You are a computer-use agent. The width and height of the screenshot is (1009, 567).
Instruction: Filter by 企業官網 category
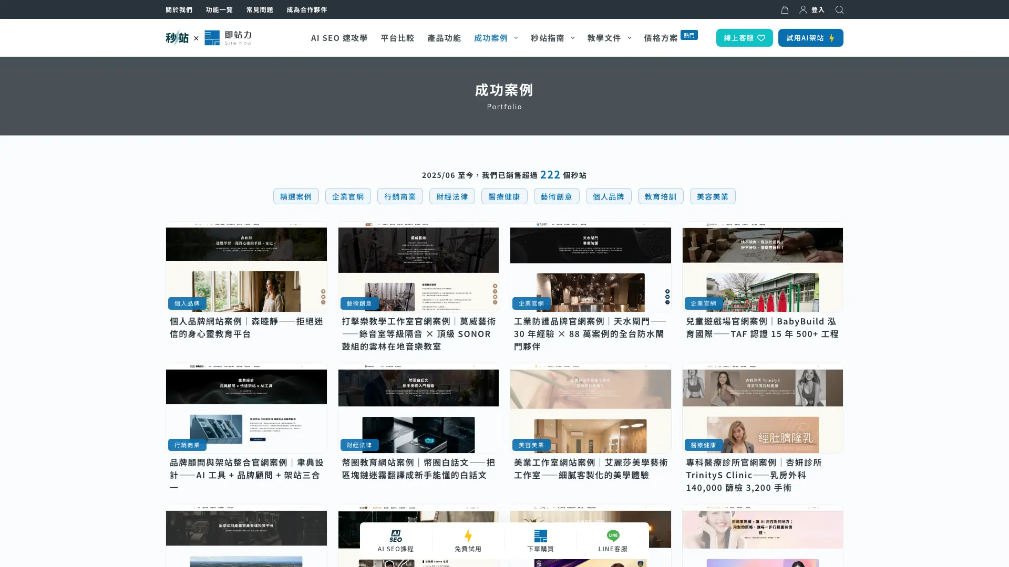[x=348, y=196]
